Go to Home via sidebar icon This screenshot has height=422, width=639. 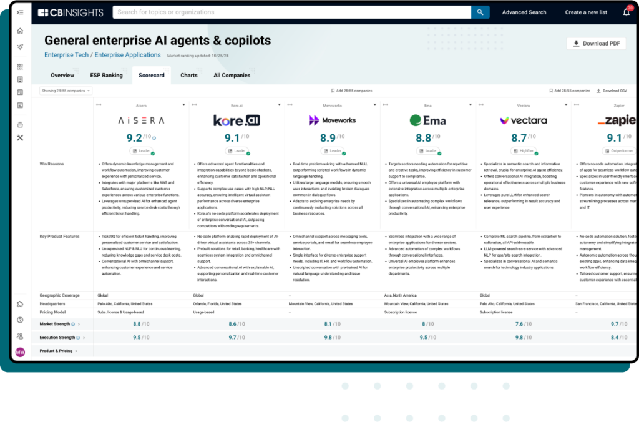(x=20, y=31)
